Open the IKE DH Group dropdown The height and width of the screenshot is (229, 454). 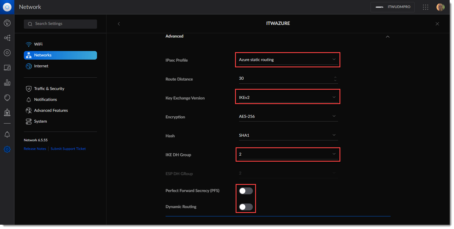288,154
